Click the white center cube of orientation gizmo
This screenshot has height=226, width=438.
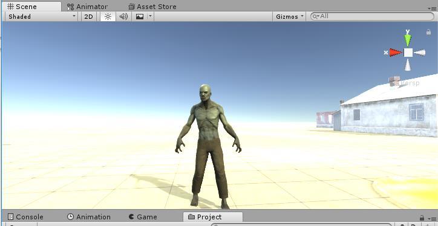408,53
